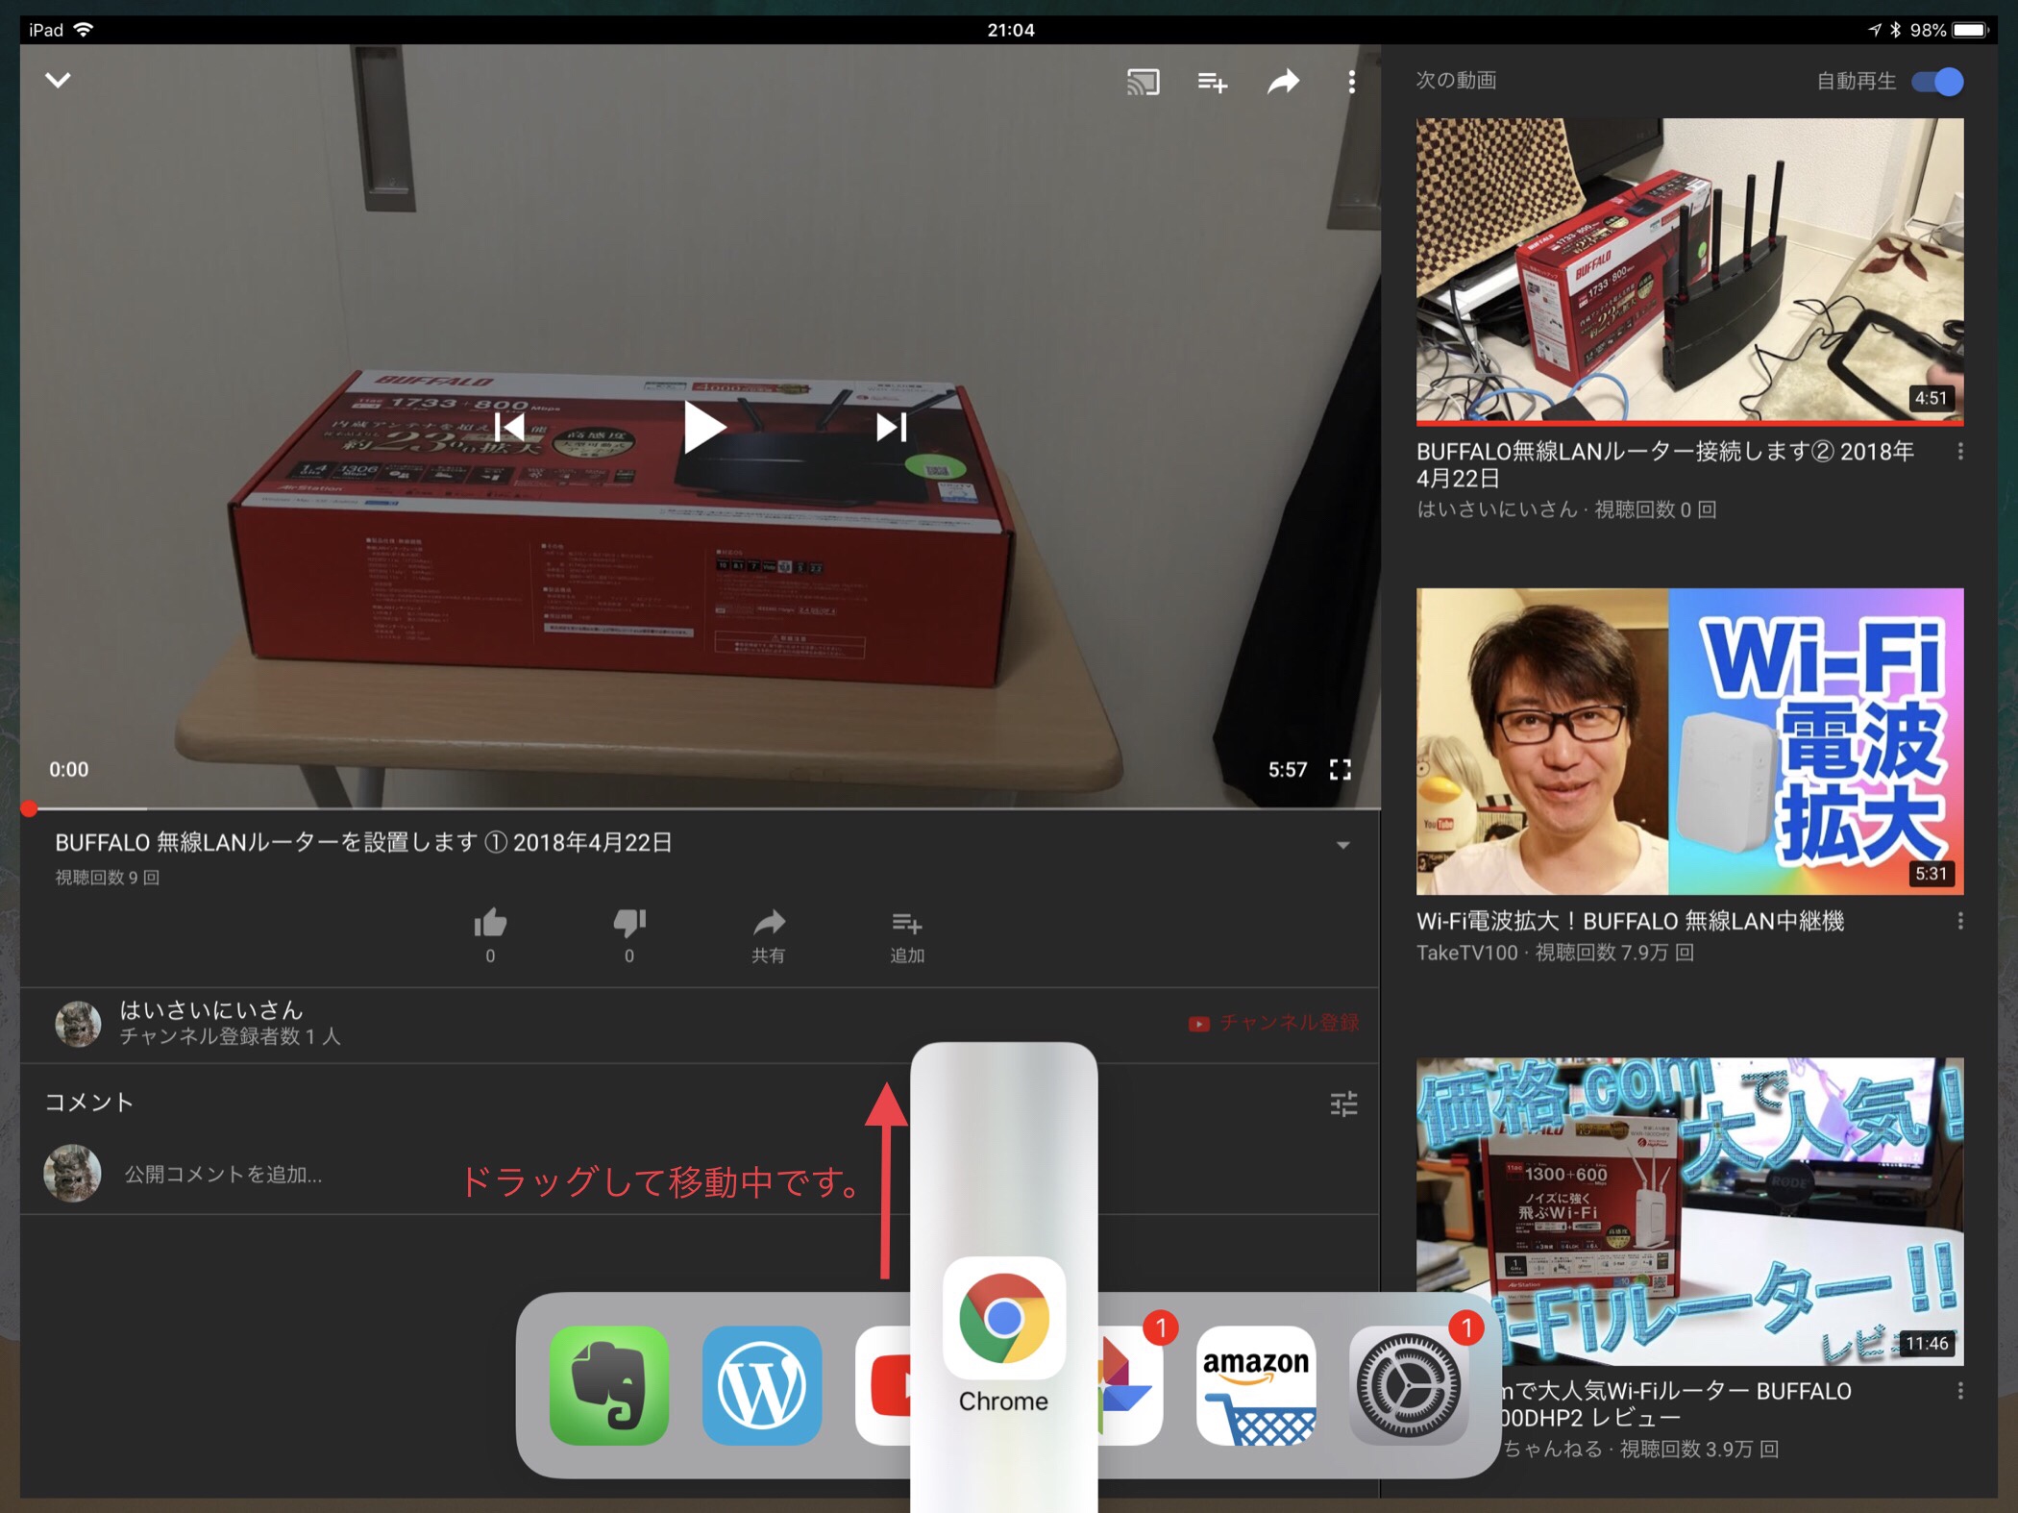This screenshot has width=2018, height=1513.
Task: Click the red progress bar scrubber
Action: tap(29, 808)
